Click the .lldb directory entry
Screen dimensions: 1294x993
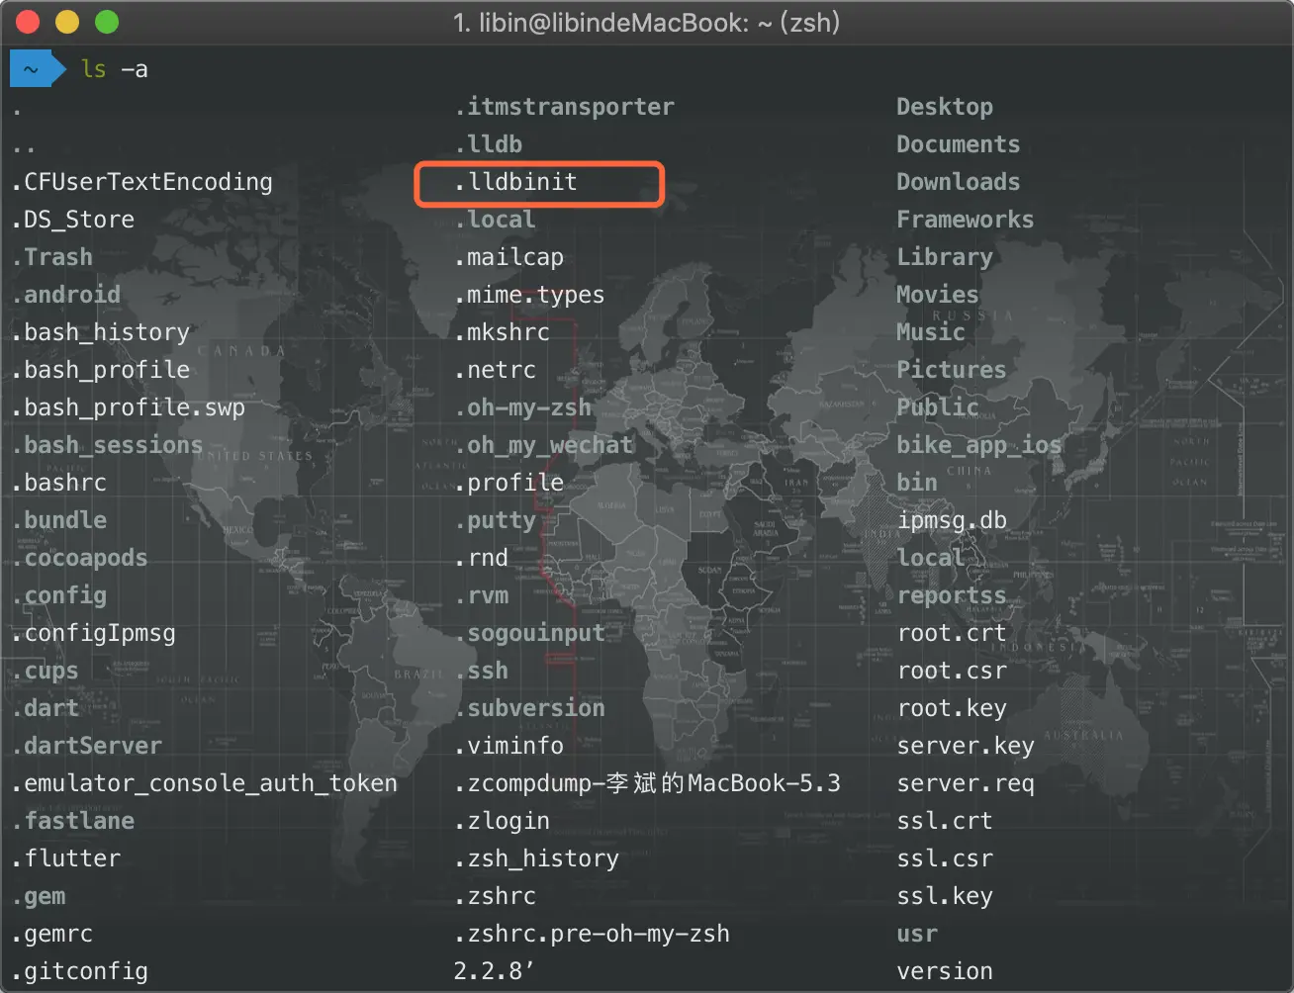pyautogui.click(x=489, y=144)
